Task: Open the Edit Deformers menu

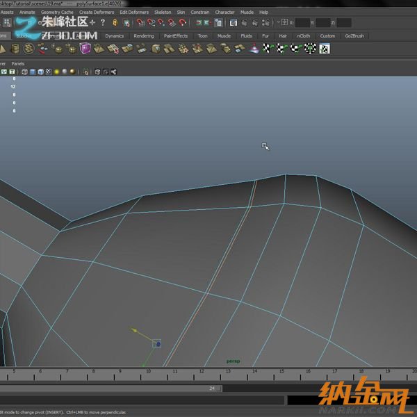Action: click(x=133, y=12)
